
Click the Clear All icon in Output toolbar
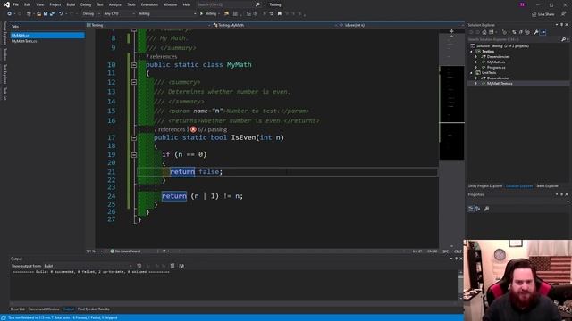pyautogui.click(x=172, y=266)
